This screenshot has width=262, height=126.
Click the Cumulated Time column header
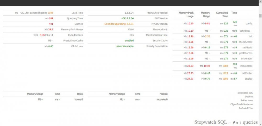(222, 14)
